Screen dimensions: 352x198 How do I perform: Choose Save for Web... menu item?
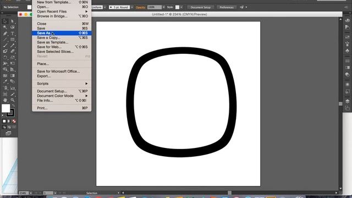62,47
